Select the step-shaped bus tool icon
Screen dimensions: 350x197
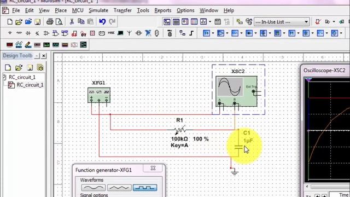point(191,33)
